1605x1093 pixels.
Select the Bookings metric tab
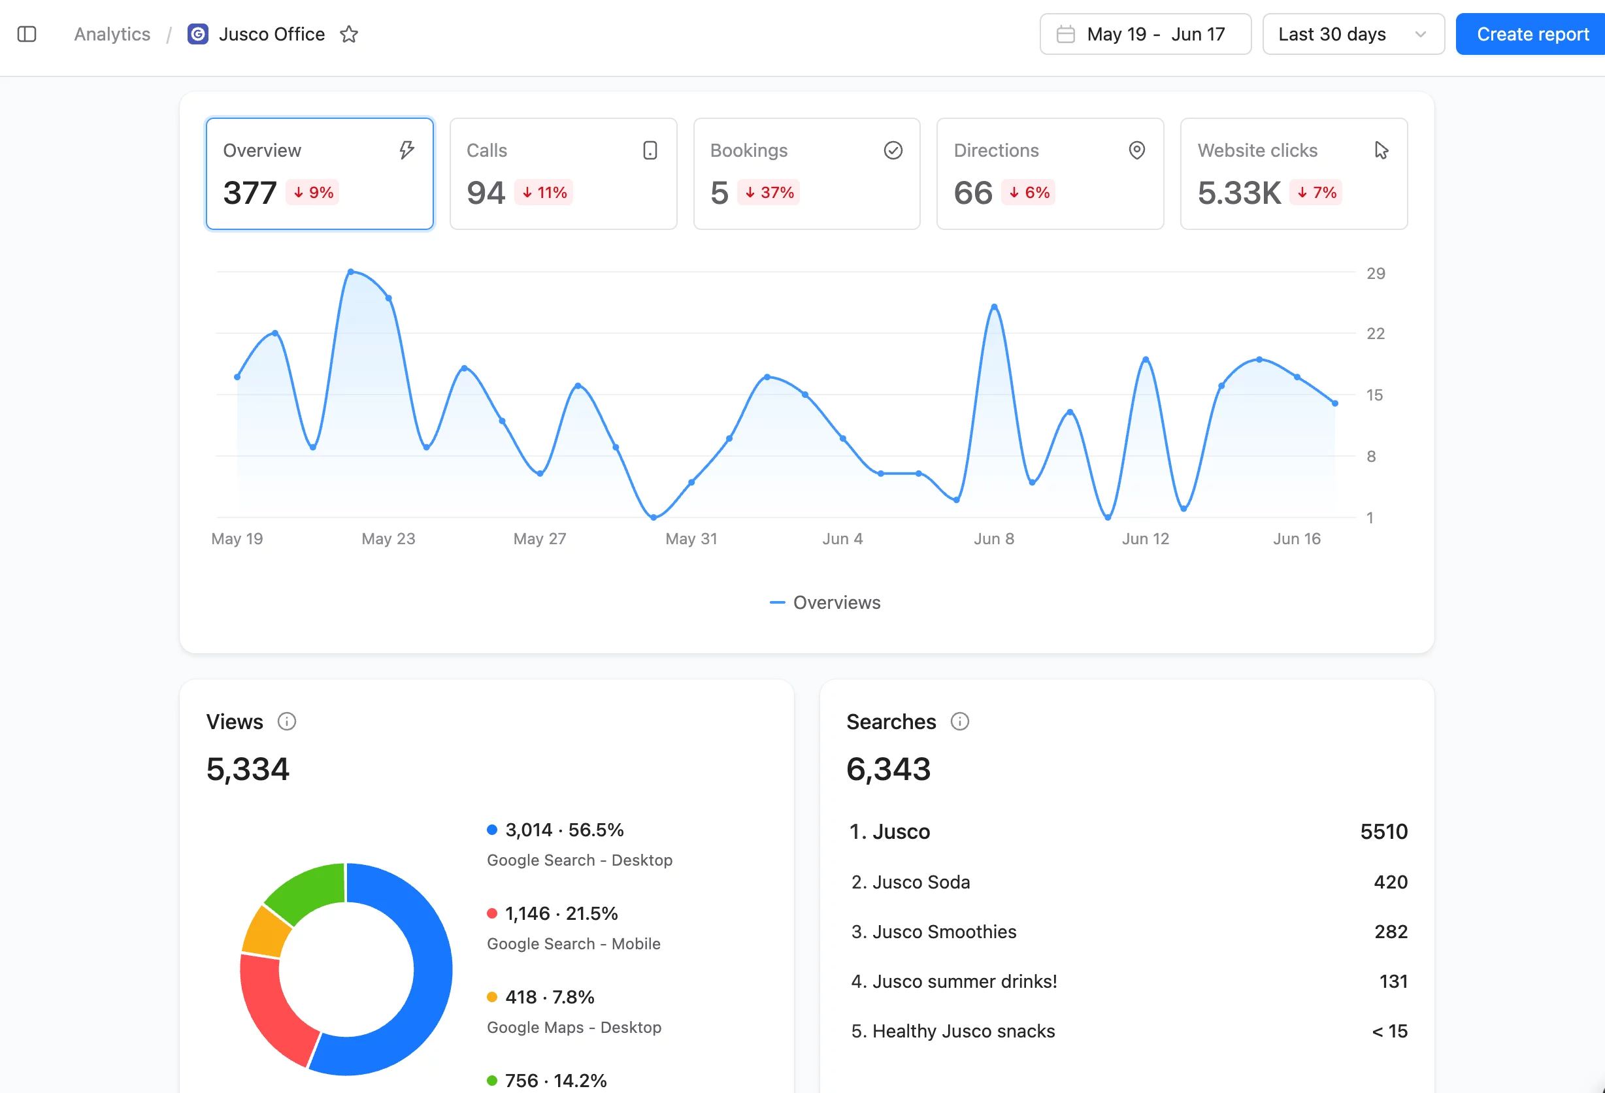coord(806,173)
